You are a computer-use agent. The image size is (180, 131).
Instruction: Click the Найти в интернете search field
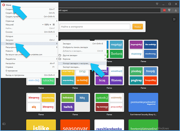coord(95,27)
